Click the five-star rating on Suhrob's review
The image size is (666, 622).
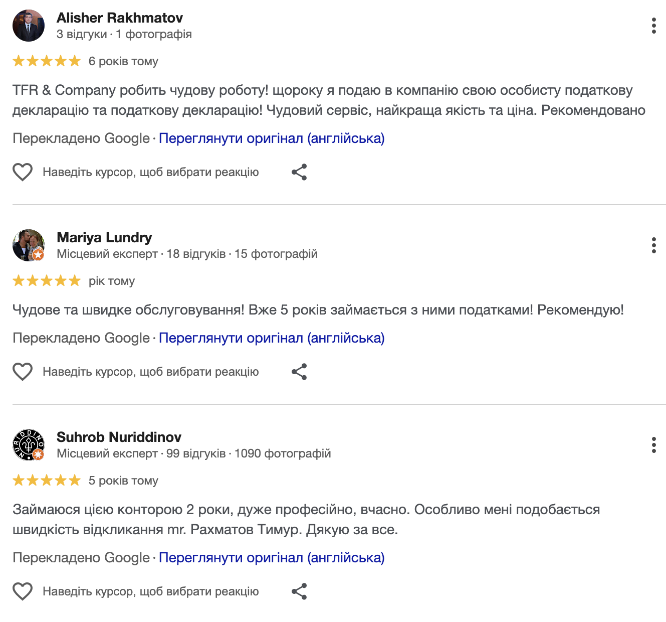click(x=47, y=481)
